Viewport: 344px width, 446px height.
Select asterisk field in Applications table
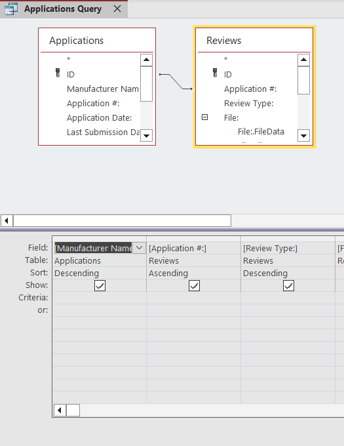(x=68, y=59)
